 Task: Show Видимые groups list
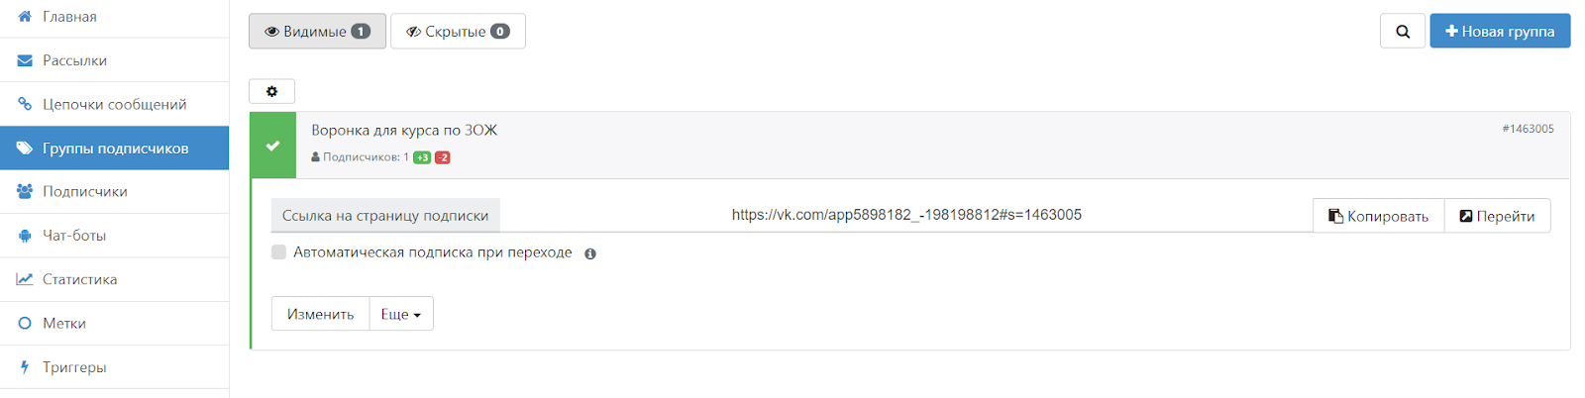[317, 32]
